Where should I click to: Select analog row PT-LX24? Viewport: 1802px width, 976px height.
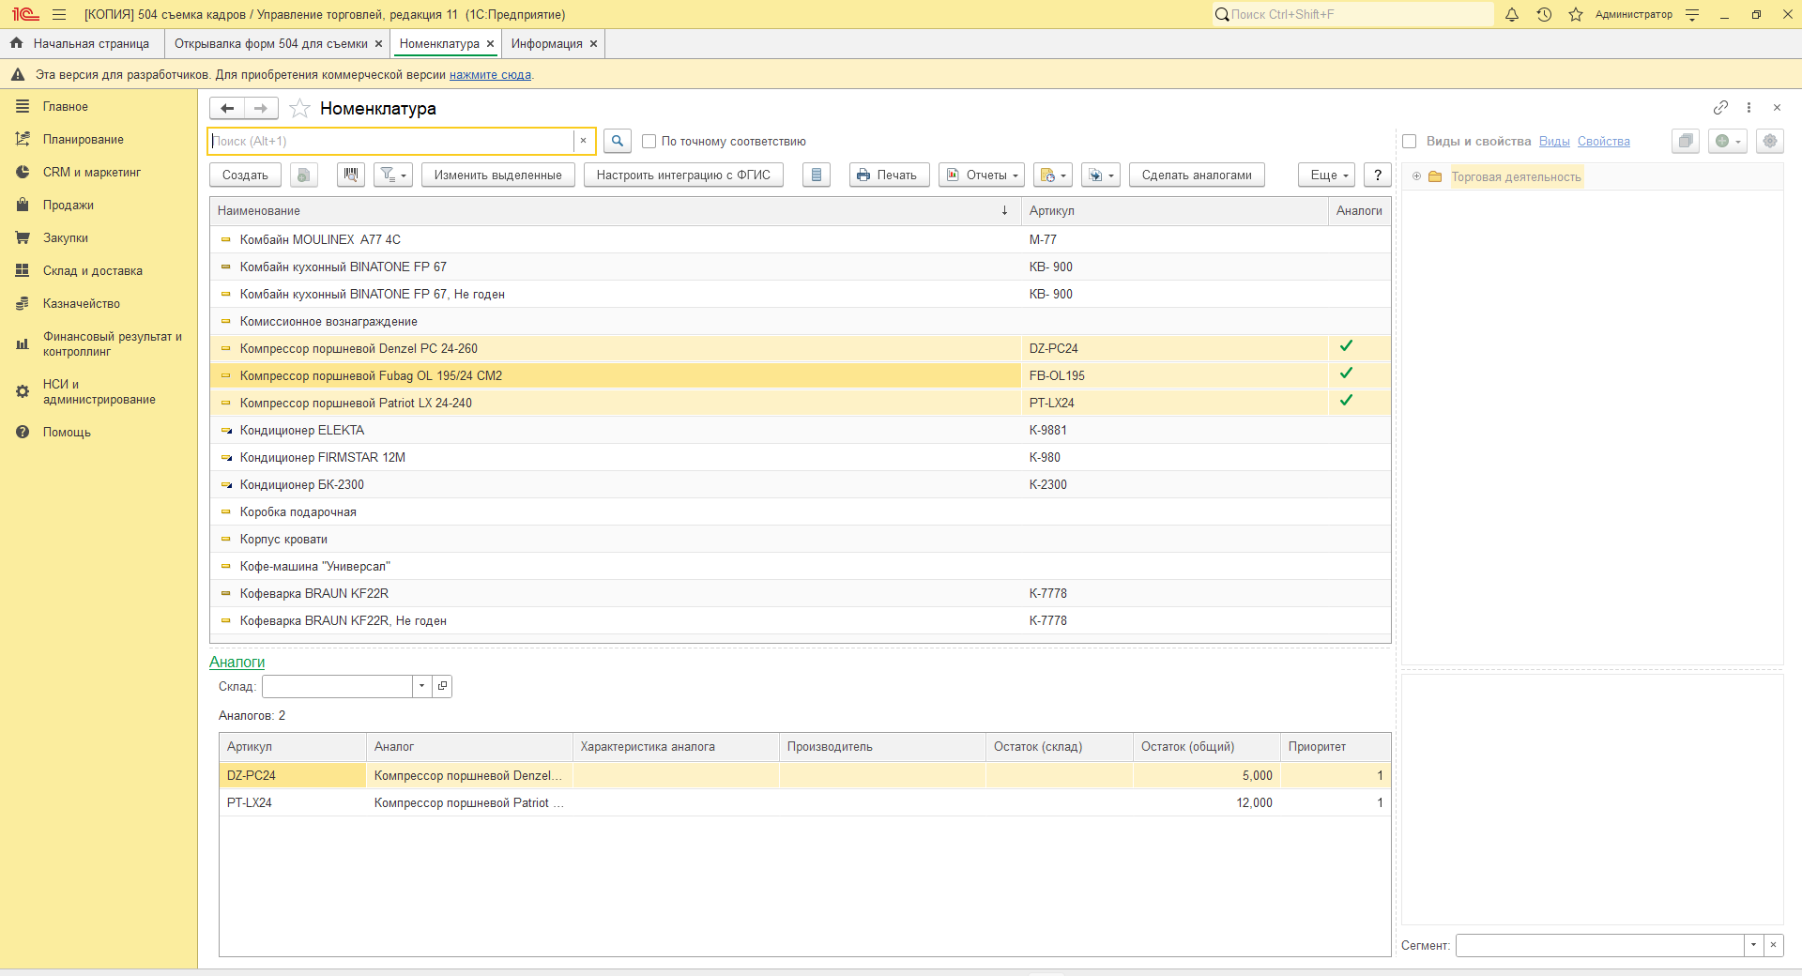804,802
